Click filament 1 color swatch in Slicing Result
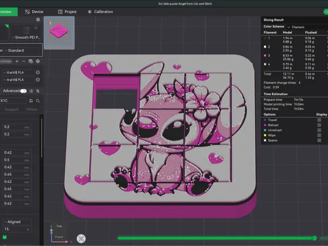This screenshot has width=328, height=246. 265,38
